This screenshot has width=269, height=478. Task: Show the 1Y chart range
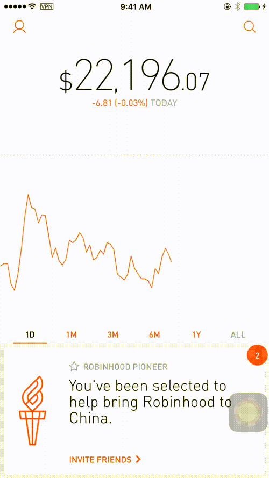pyautogui.click(x=196, y=335)
